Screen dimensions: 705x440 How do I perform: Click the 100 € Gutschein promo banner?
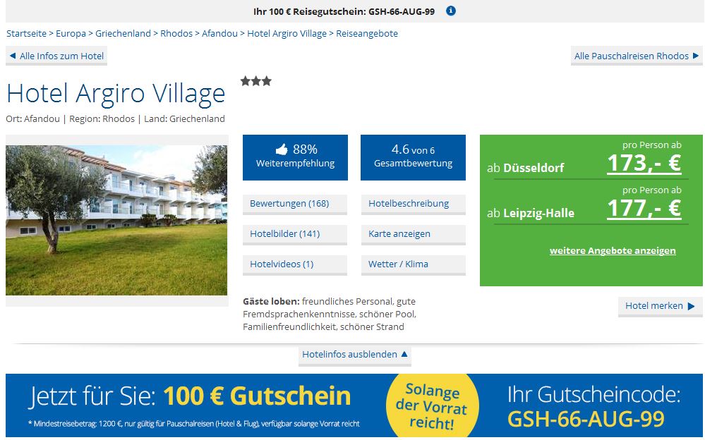[354, 405]
